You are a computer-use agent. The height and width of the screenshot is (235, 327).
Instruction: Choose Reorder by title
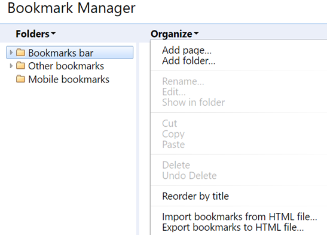195,196
